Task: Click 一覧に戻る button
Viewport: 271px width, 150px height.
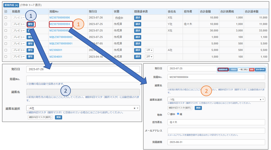Action: click(243, 70)
